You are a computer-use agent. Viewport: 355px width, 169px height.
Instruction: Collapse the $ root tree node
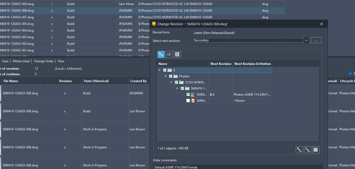coord(160,70)
